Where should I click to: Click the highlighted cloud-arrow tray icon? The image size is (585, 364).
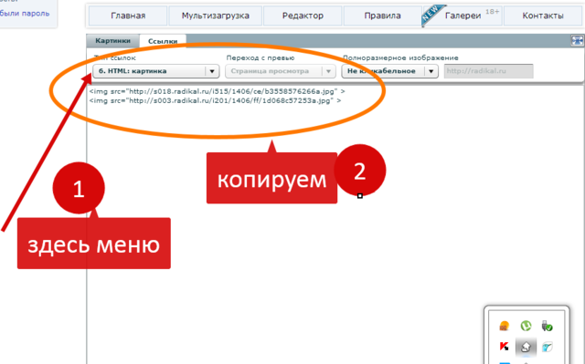coord(526,347)
